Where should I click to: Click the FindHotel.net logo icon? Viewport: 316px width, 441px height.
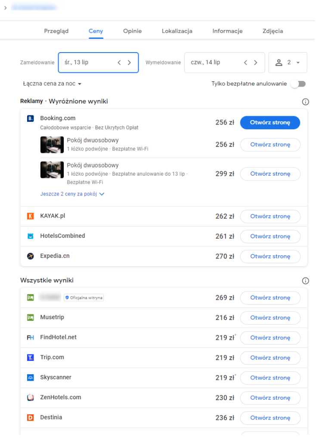coord(31,337)
